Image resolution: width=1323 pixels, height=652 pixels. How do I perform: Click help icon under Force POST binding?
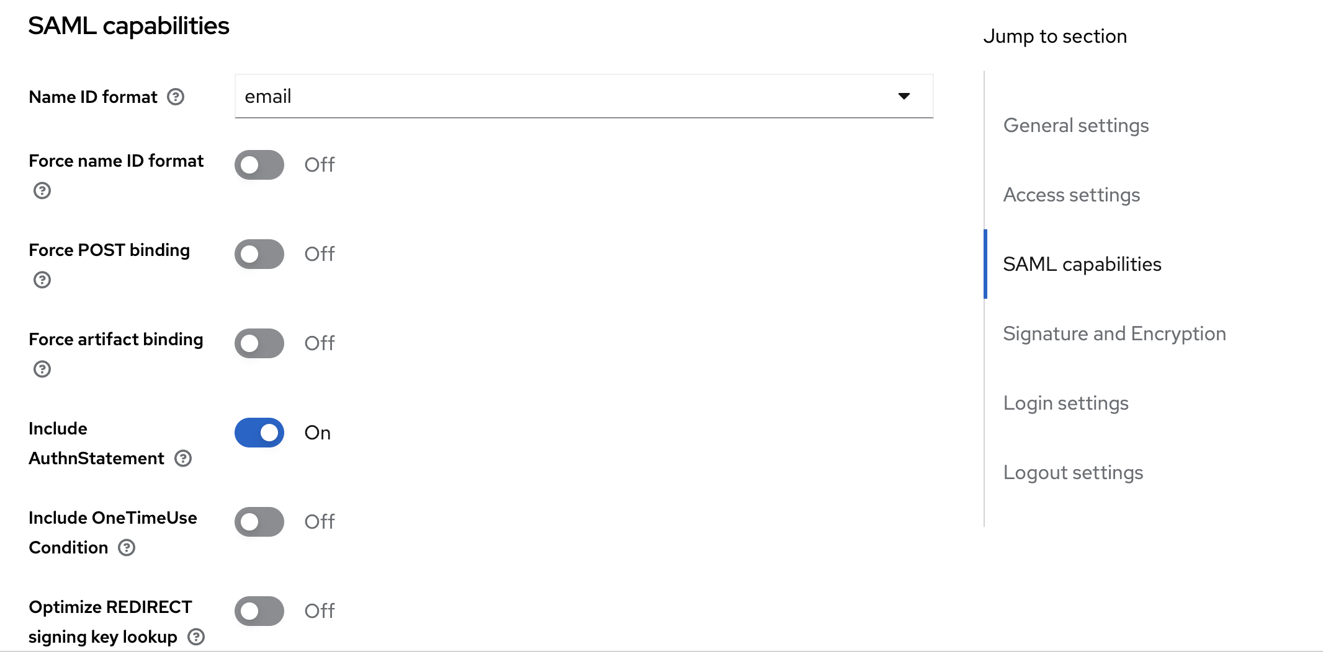tap(42, 280)
